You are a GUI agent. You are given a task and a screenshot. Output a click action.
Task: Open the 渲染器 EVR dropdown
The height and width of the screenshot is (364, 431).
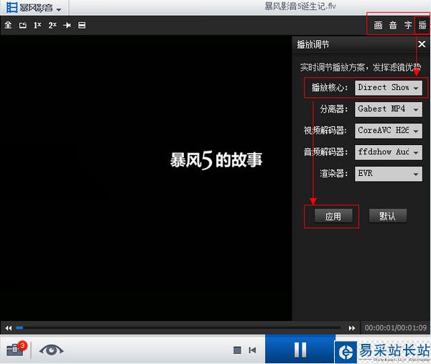[389, 173]
